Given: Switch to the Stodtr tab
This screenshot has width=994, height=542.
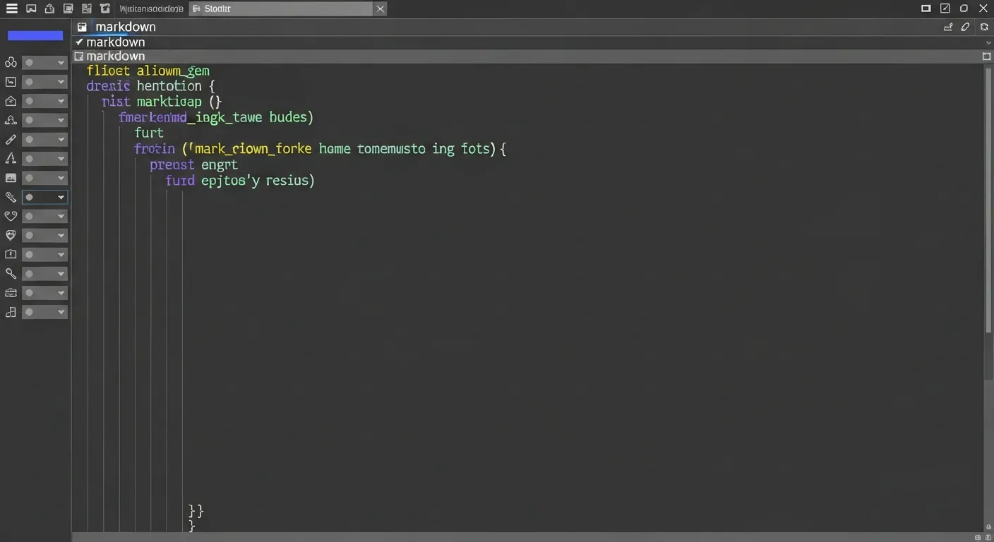Looking at the screenshot, I should [x=281, y=8].
